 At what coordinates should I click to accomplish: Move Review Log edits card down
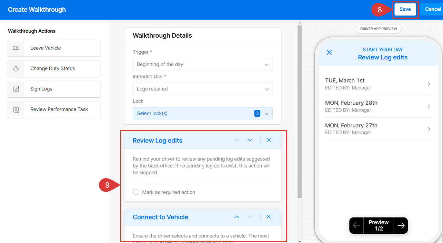click(250, 140)
